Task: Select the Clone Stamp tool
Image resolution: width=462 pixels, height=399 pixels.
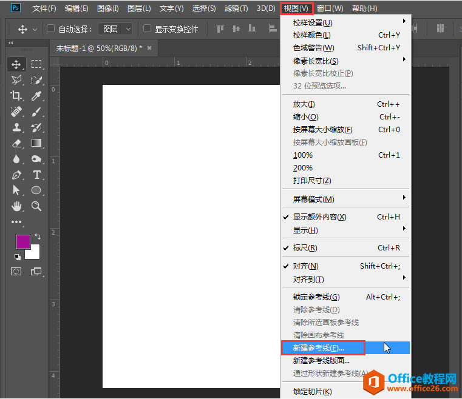Action: click(x=16, y=127)
